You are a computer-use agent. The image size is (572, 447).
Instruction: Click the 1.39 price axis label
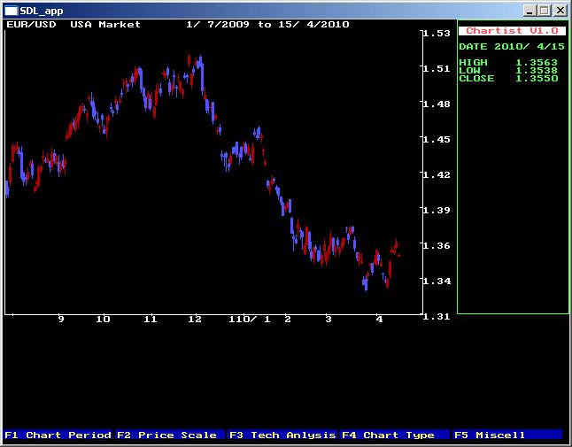[437, 210]
